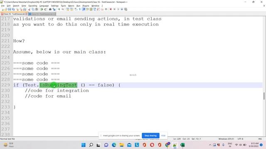Click the Paste toolbar icon

pyautogui.click(x=37, y=9)
